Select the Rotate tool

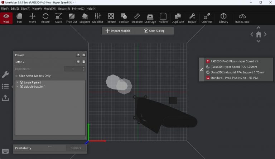pyautogui.click(x=45, y=18)
